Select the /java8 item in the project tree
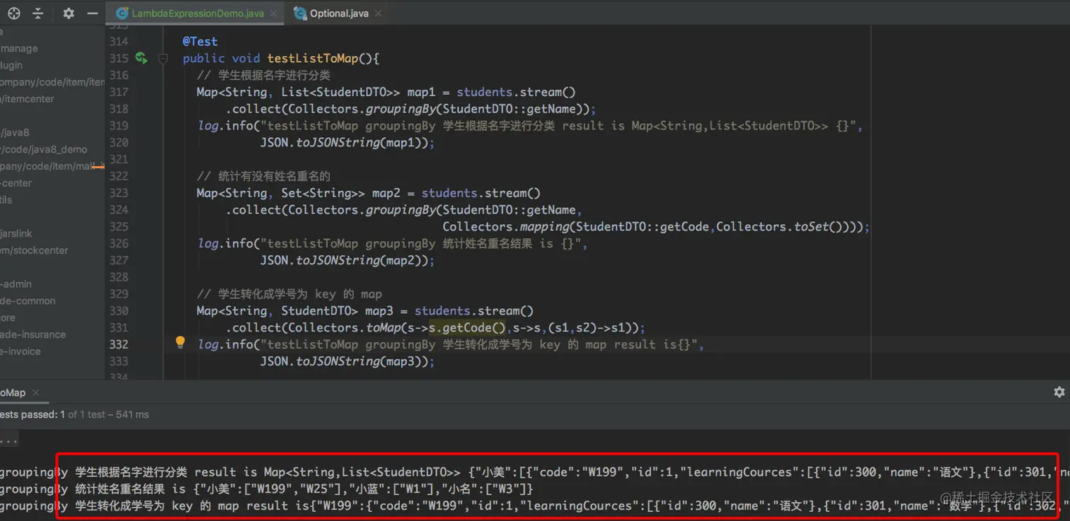 (15, 132)
